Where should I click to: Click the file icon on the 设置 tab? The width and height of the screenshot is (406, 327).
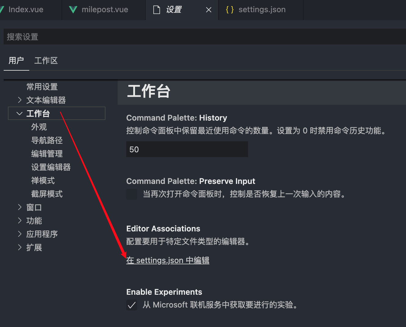point(157,9)
